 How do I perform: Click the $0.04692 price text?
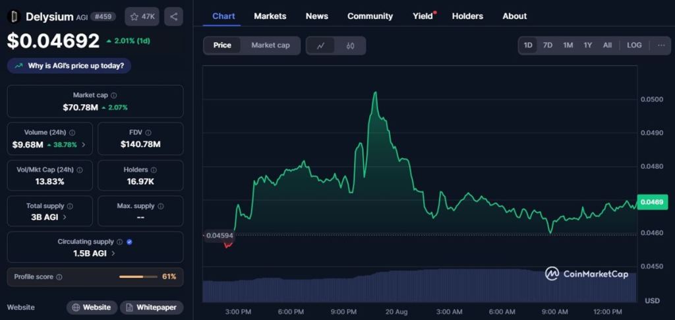pos(53,41)
